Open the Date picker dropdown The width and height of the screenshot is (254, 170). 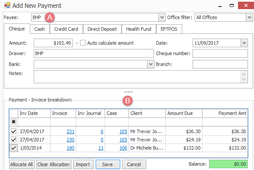tap(244, 43)
